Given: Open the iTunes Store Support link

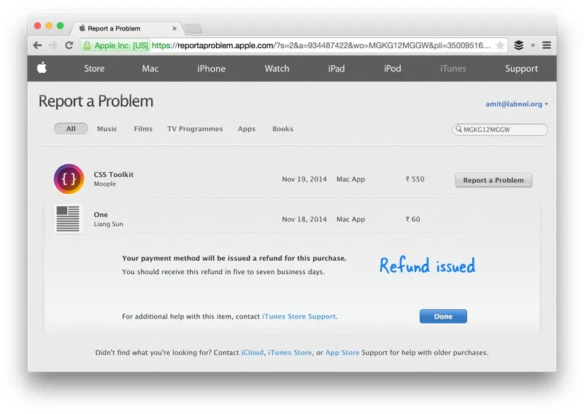Looking at the screenshot, I should coord(299,316).
